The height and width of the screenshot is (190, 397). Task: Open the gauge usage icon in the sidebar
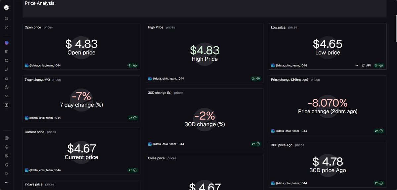point(7,96)
